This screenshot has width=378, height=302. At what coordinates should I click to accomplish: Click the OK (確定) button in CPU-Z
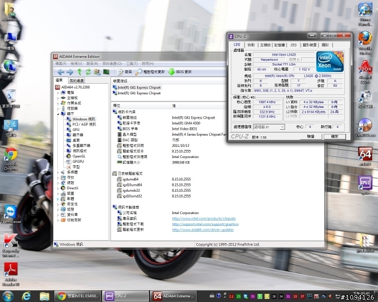(335, 136)
